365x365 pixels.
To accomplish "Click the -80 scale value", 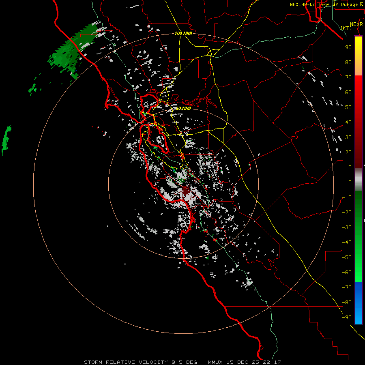I will pos(347,303).
